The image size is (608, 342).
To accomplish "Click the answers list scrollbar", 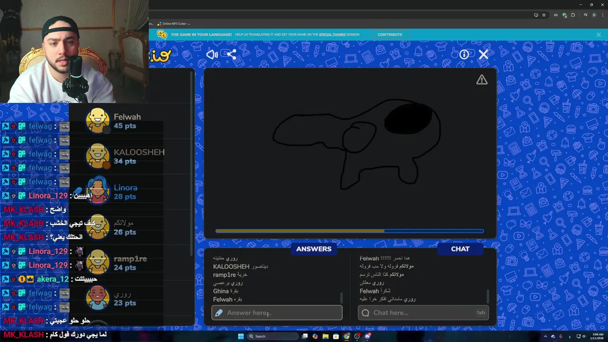I will coord(341,298).
